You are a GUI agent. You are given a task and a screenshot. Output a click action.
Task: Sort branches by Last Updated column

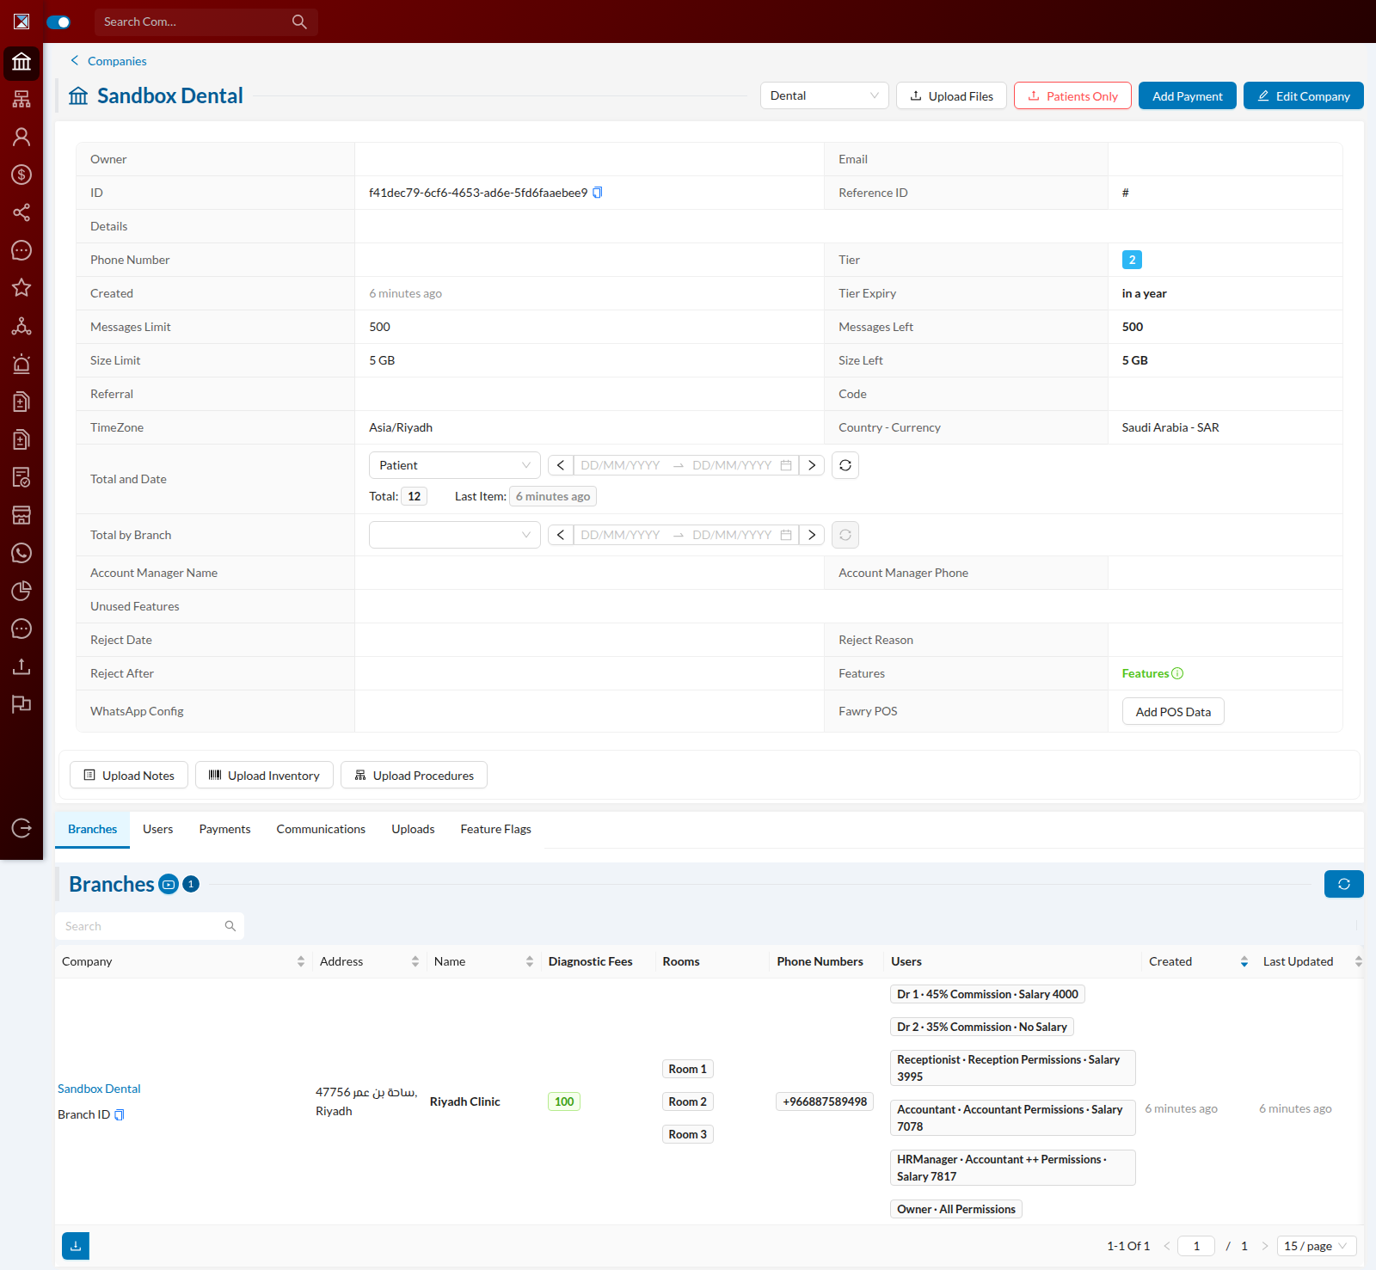click(x=1359, y=961)
